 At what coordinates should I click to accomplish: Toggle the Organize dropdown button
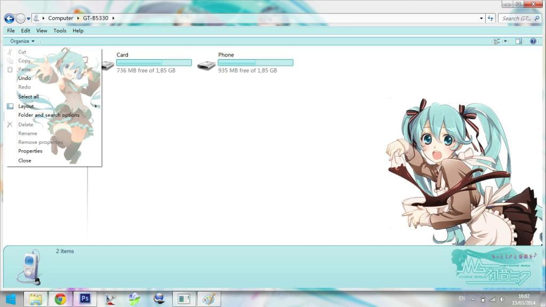[22, 41]
